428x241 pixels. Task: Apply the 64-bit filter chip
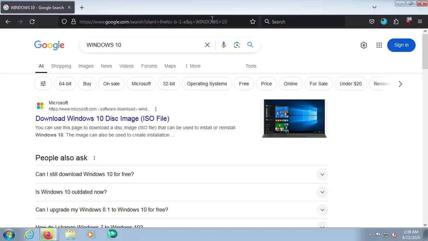(x=65, y=84)
